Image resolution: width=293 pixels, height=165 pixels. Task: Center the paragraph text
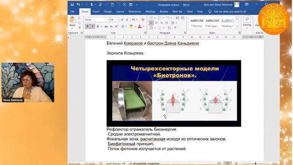tap(157, 23)
